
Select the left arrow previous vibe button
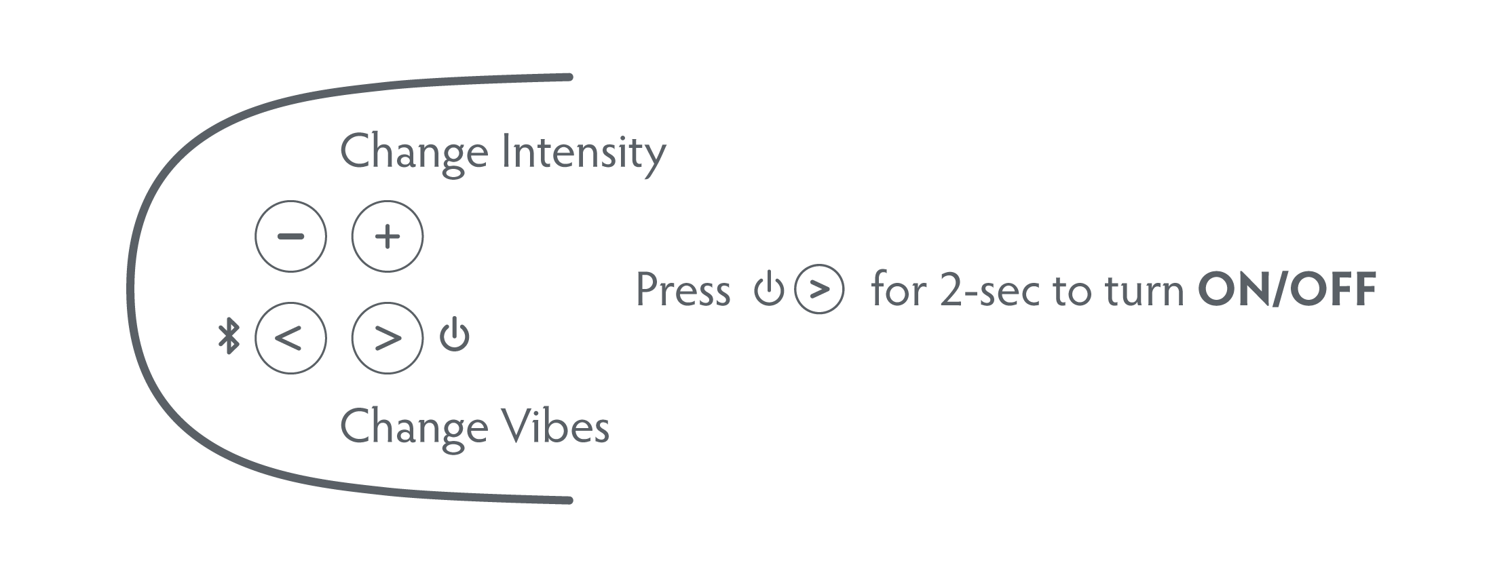[x=290, y=338]
